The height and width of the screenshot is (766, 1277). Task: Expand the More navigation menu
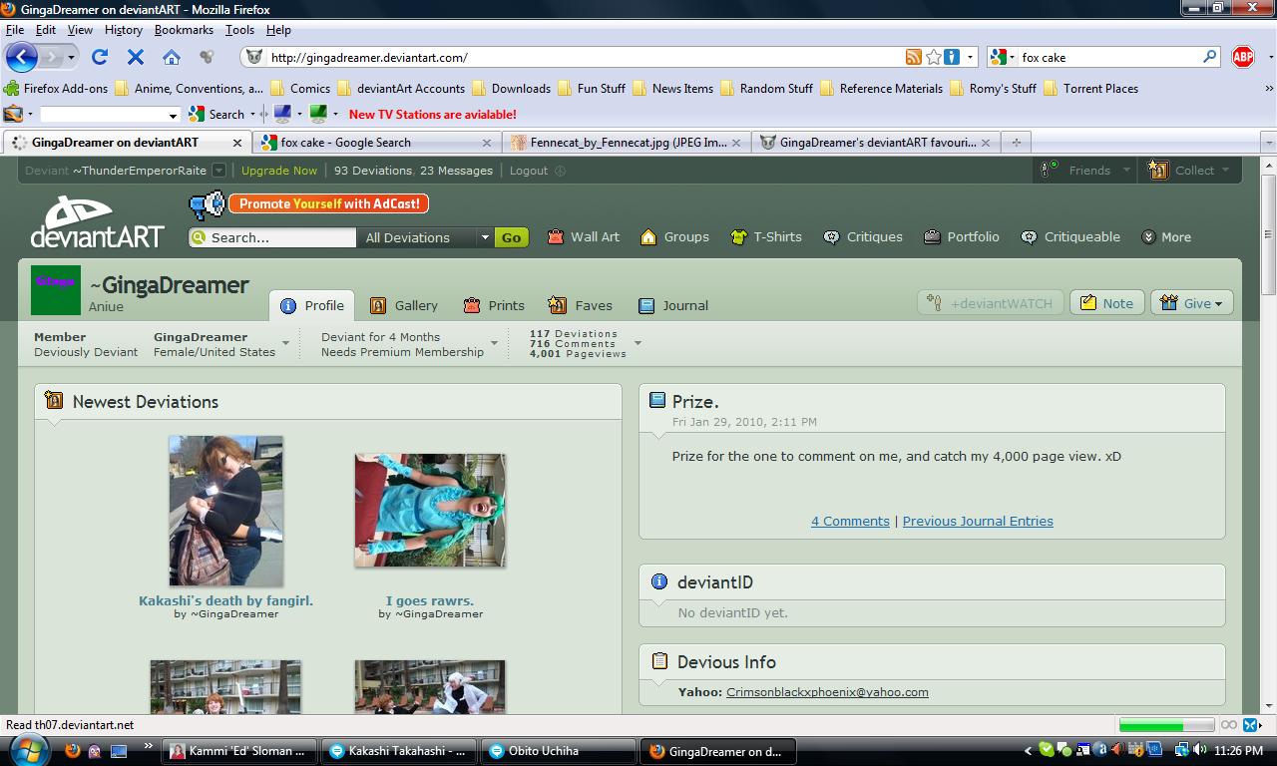tap(1166, 236)
